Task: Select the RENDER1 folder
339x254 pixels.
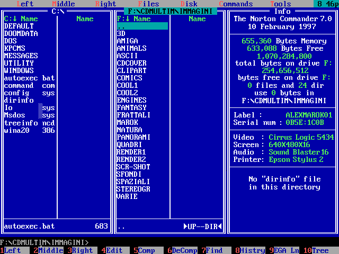Action: click(131, 152)
